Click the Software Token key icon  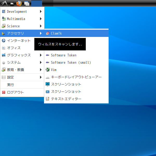pyautogui.click(x=48, y=55)
